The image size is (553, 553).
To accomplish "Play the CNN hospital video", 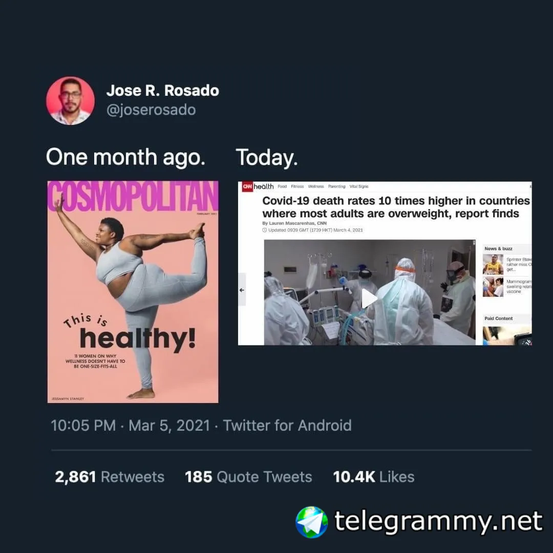I will pyautogui.click(x=369, y=299).
